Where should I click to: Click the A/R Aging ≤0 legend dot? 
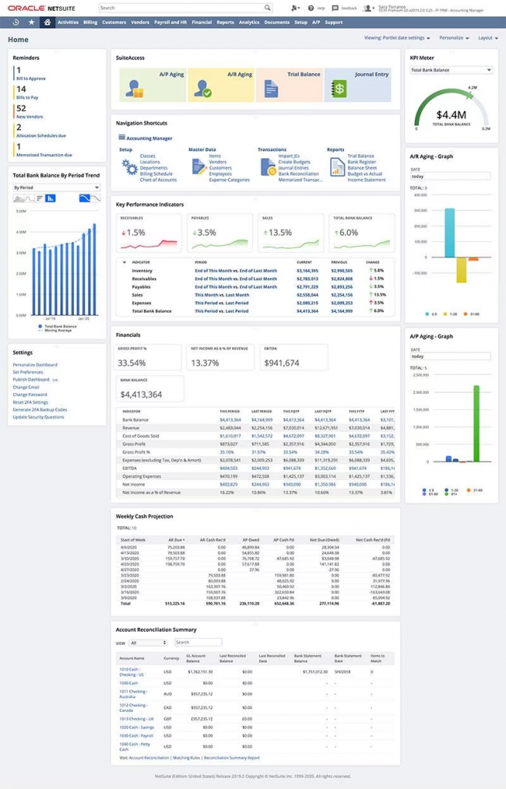(x=427, y=314)
